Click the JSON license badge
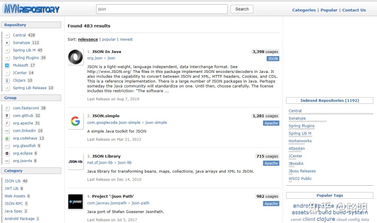This screenshot has width=377, height=223. 273,59
